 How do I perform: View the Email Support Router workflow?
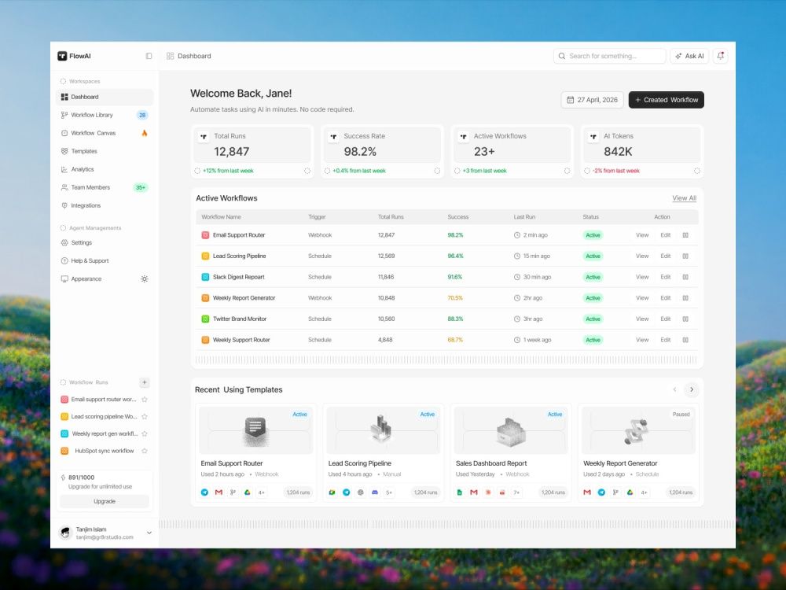[642, 234]
